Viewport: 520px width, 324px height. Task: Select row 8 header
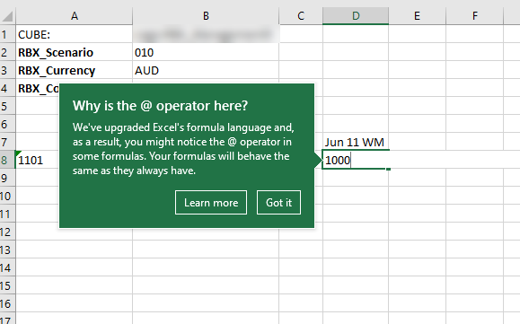coord(7,160)
